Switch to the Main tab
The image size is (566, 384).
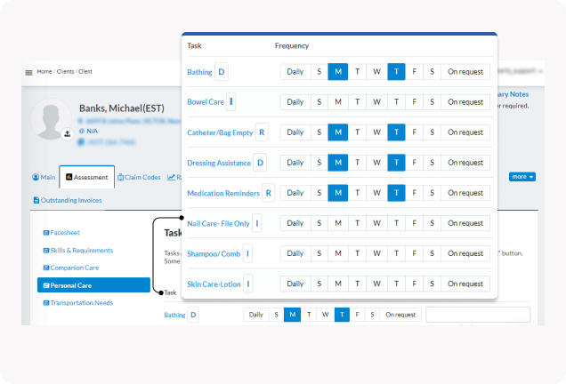[44, 177]
